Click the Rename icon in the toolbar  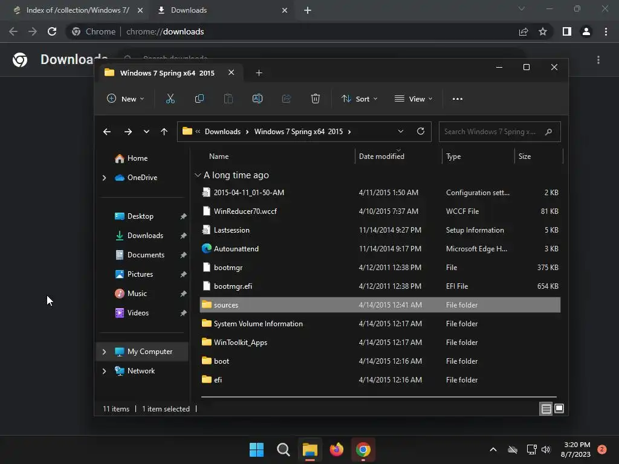[x=258, y=98]
